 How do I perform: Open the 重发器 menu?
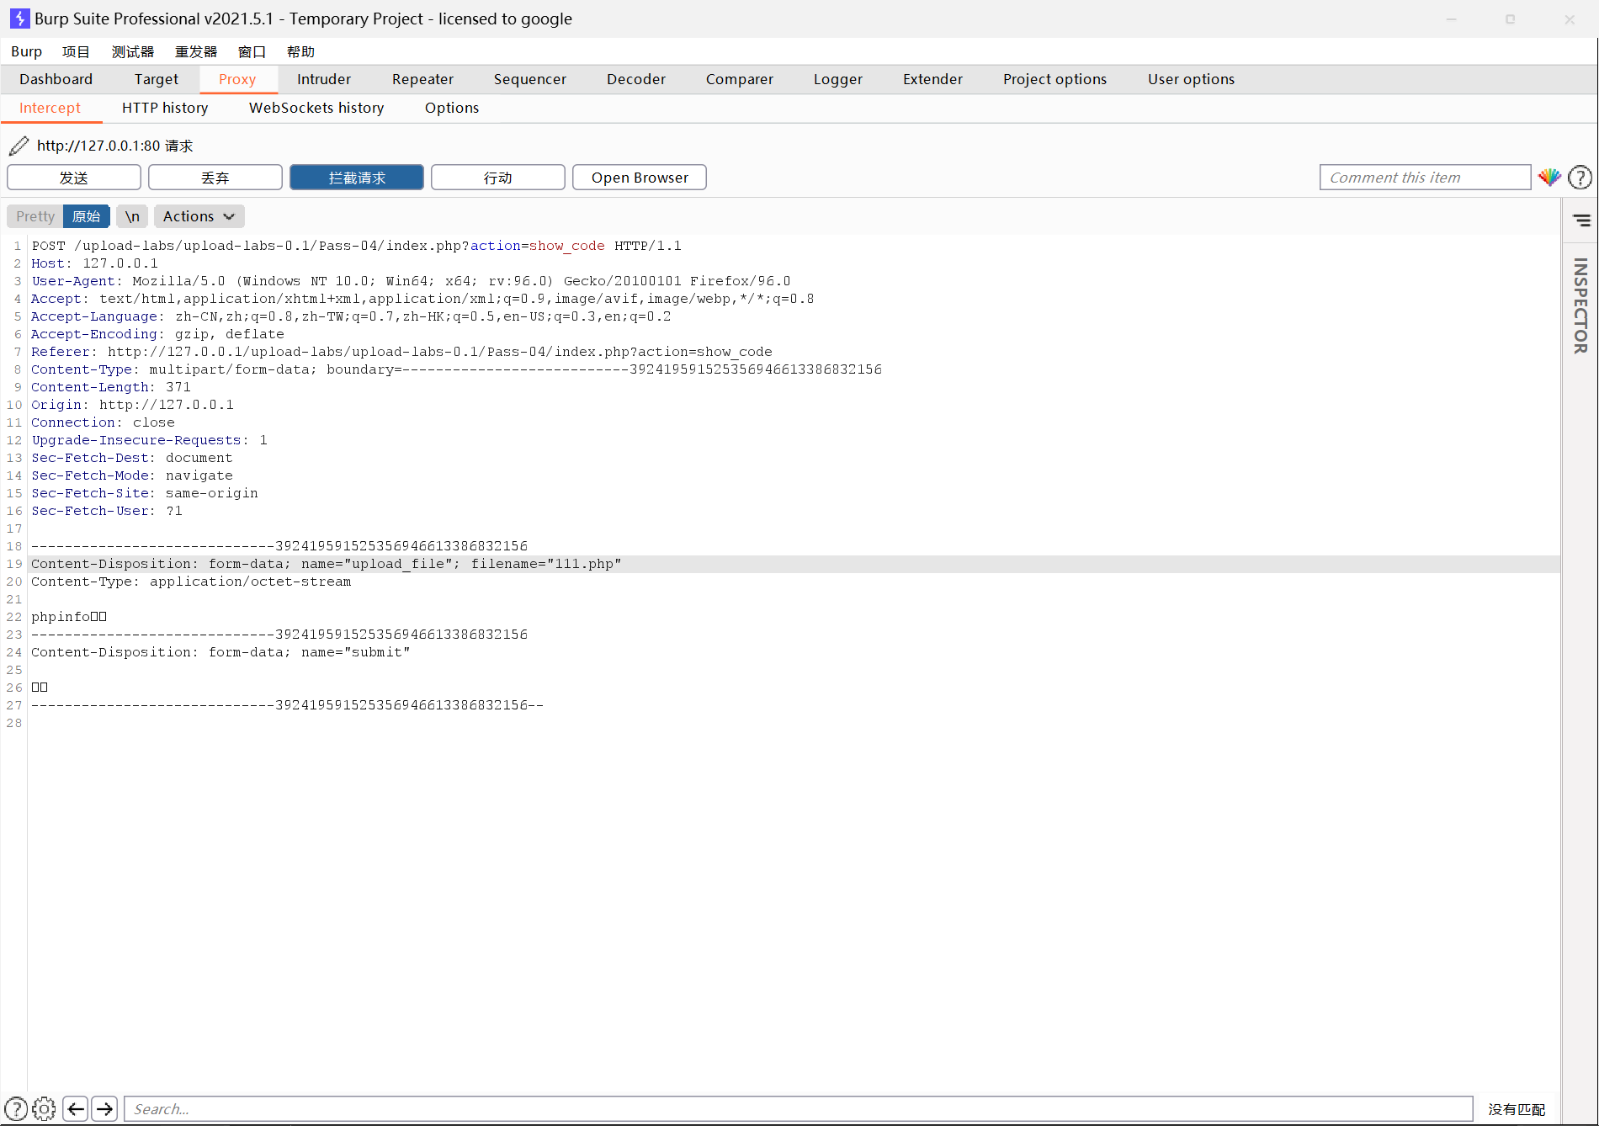point(196,51)
